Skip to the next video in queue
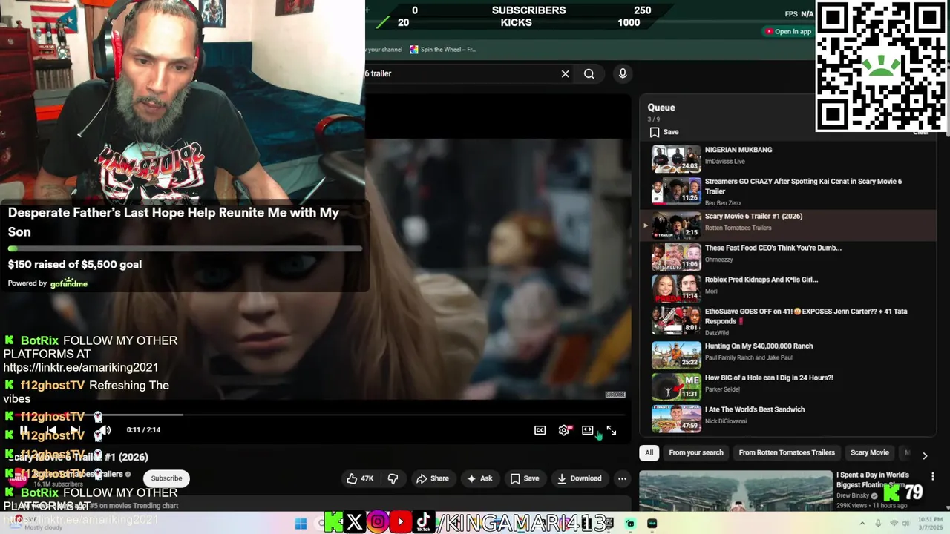Image resolution: width=950 pixels, height=534 pixels. pos(75,430)
